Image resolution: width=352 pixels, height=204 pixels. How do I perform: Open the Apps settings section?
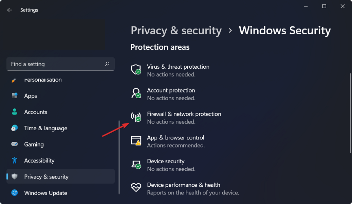click(x=31, y=96)
